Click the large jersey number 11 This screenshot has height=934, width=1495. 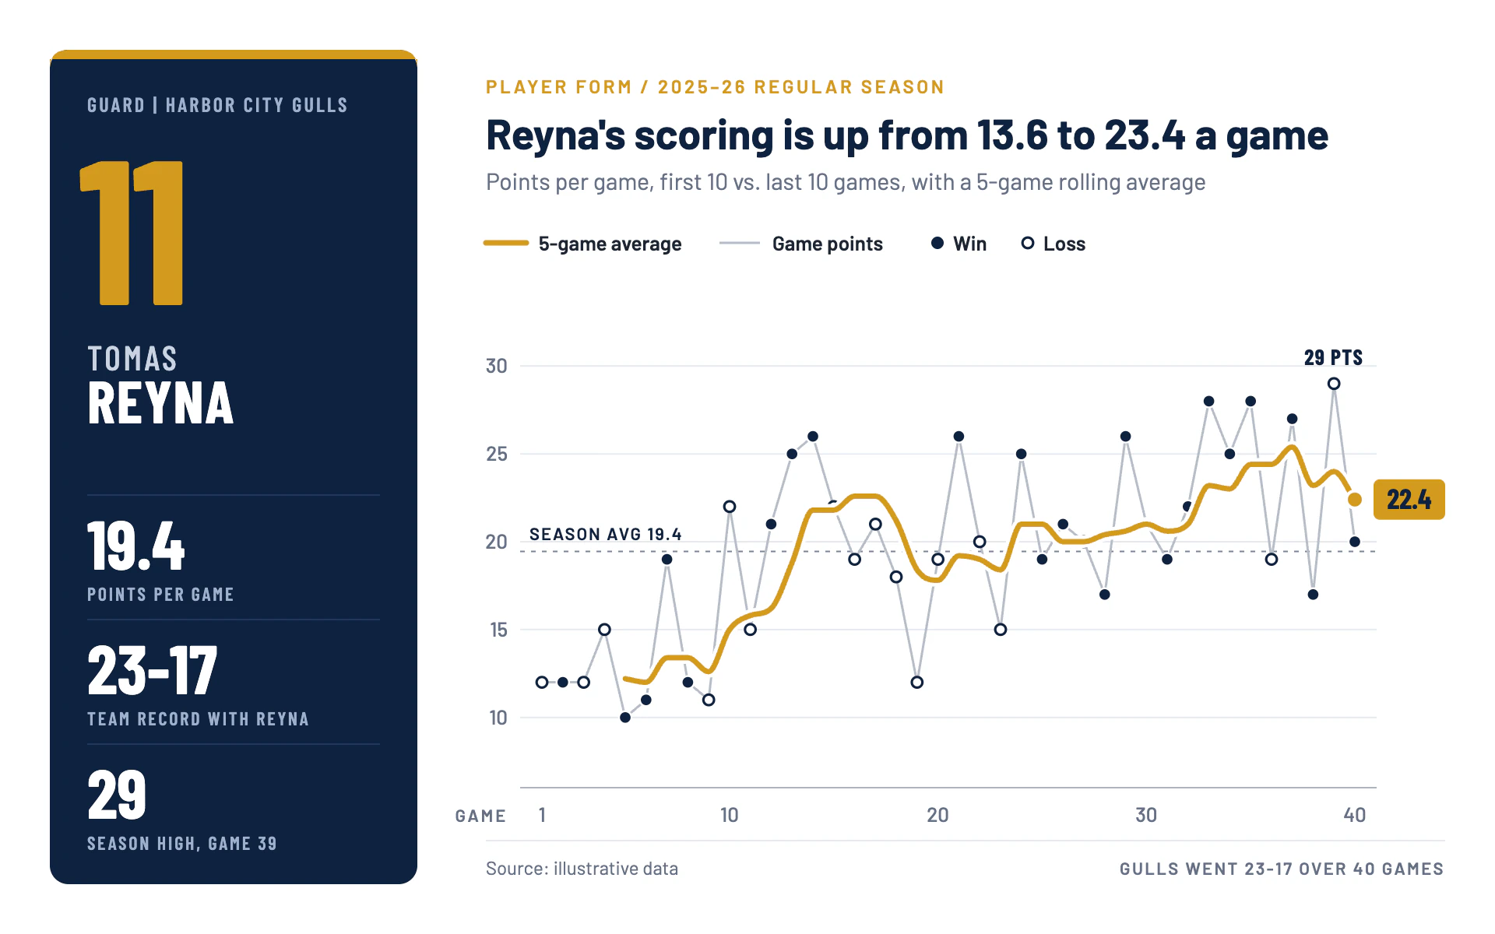point(132,233)
